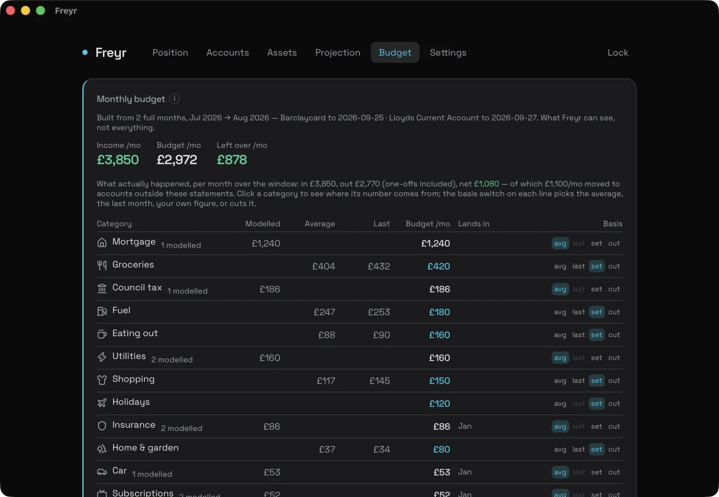The image size is (719, 497).
Task: Click the Income £3,850 figure
Action: [118, 160]
